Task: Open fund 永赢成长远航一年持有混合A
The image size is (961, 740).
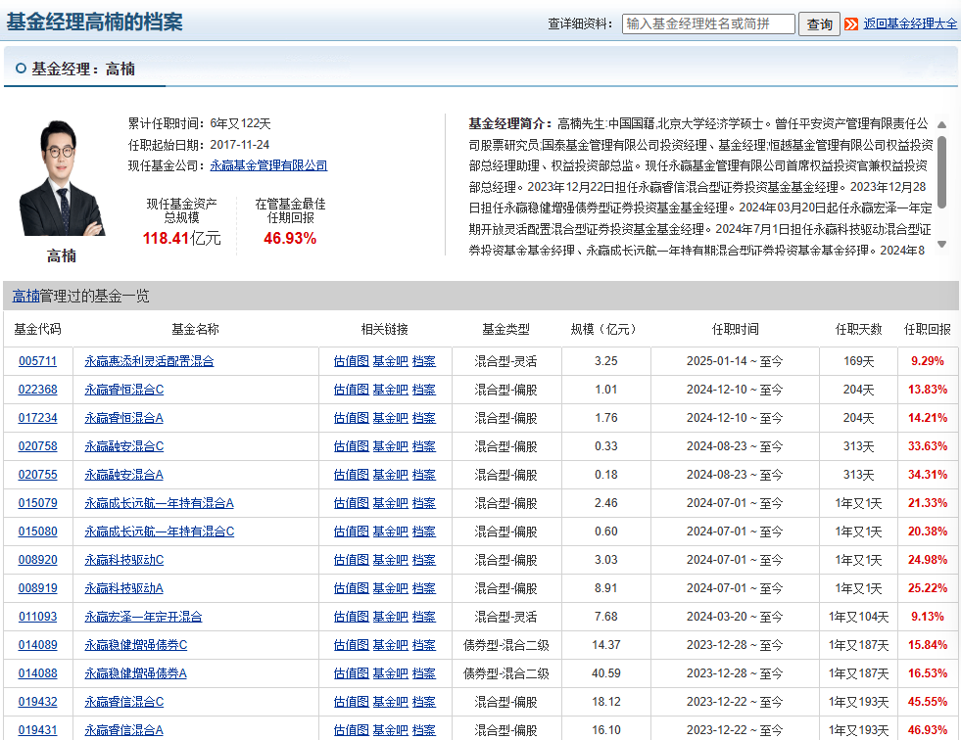Action: [159, 503]
